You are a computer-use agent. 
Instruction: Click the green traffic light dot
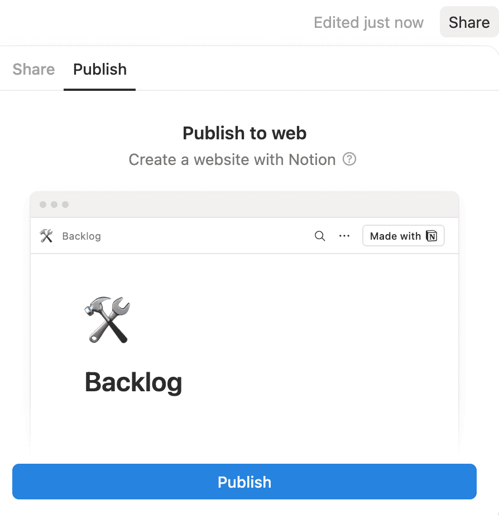[x=66, y=205]
